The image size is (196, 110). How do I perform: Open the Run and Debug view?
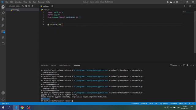tap(3, 25)
